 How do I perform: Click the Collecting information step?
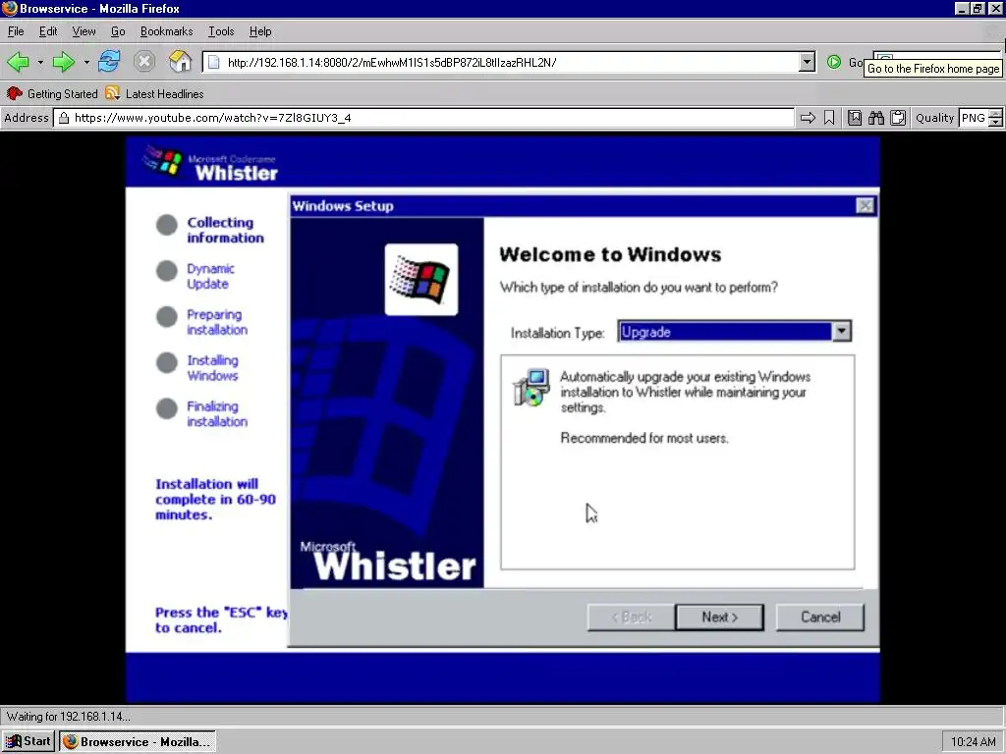[x=225, y=230]
